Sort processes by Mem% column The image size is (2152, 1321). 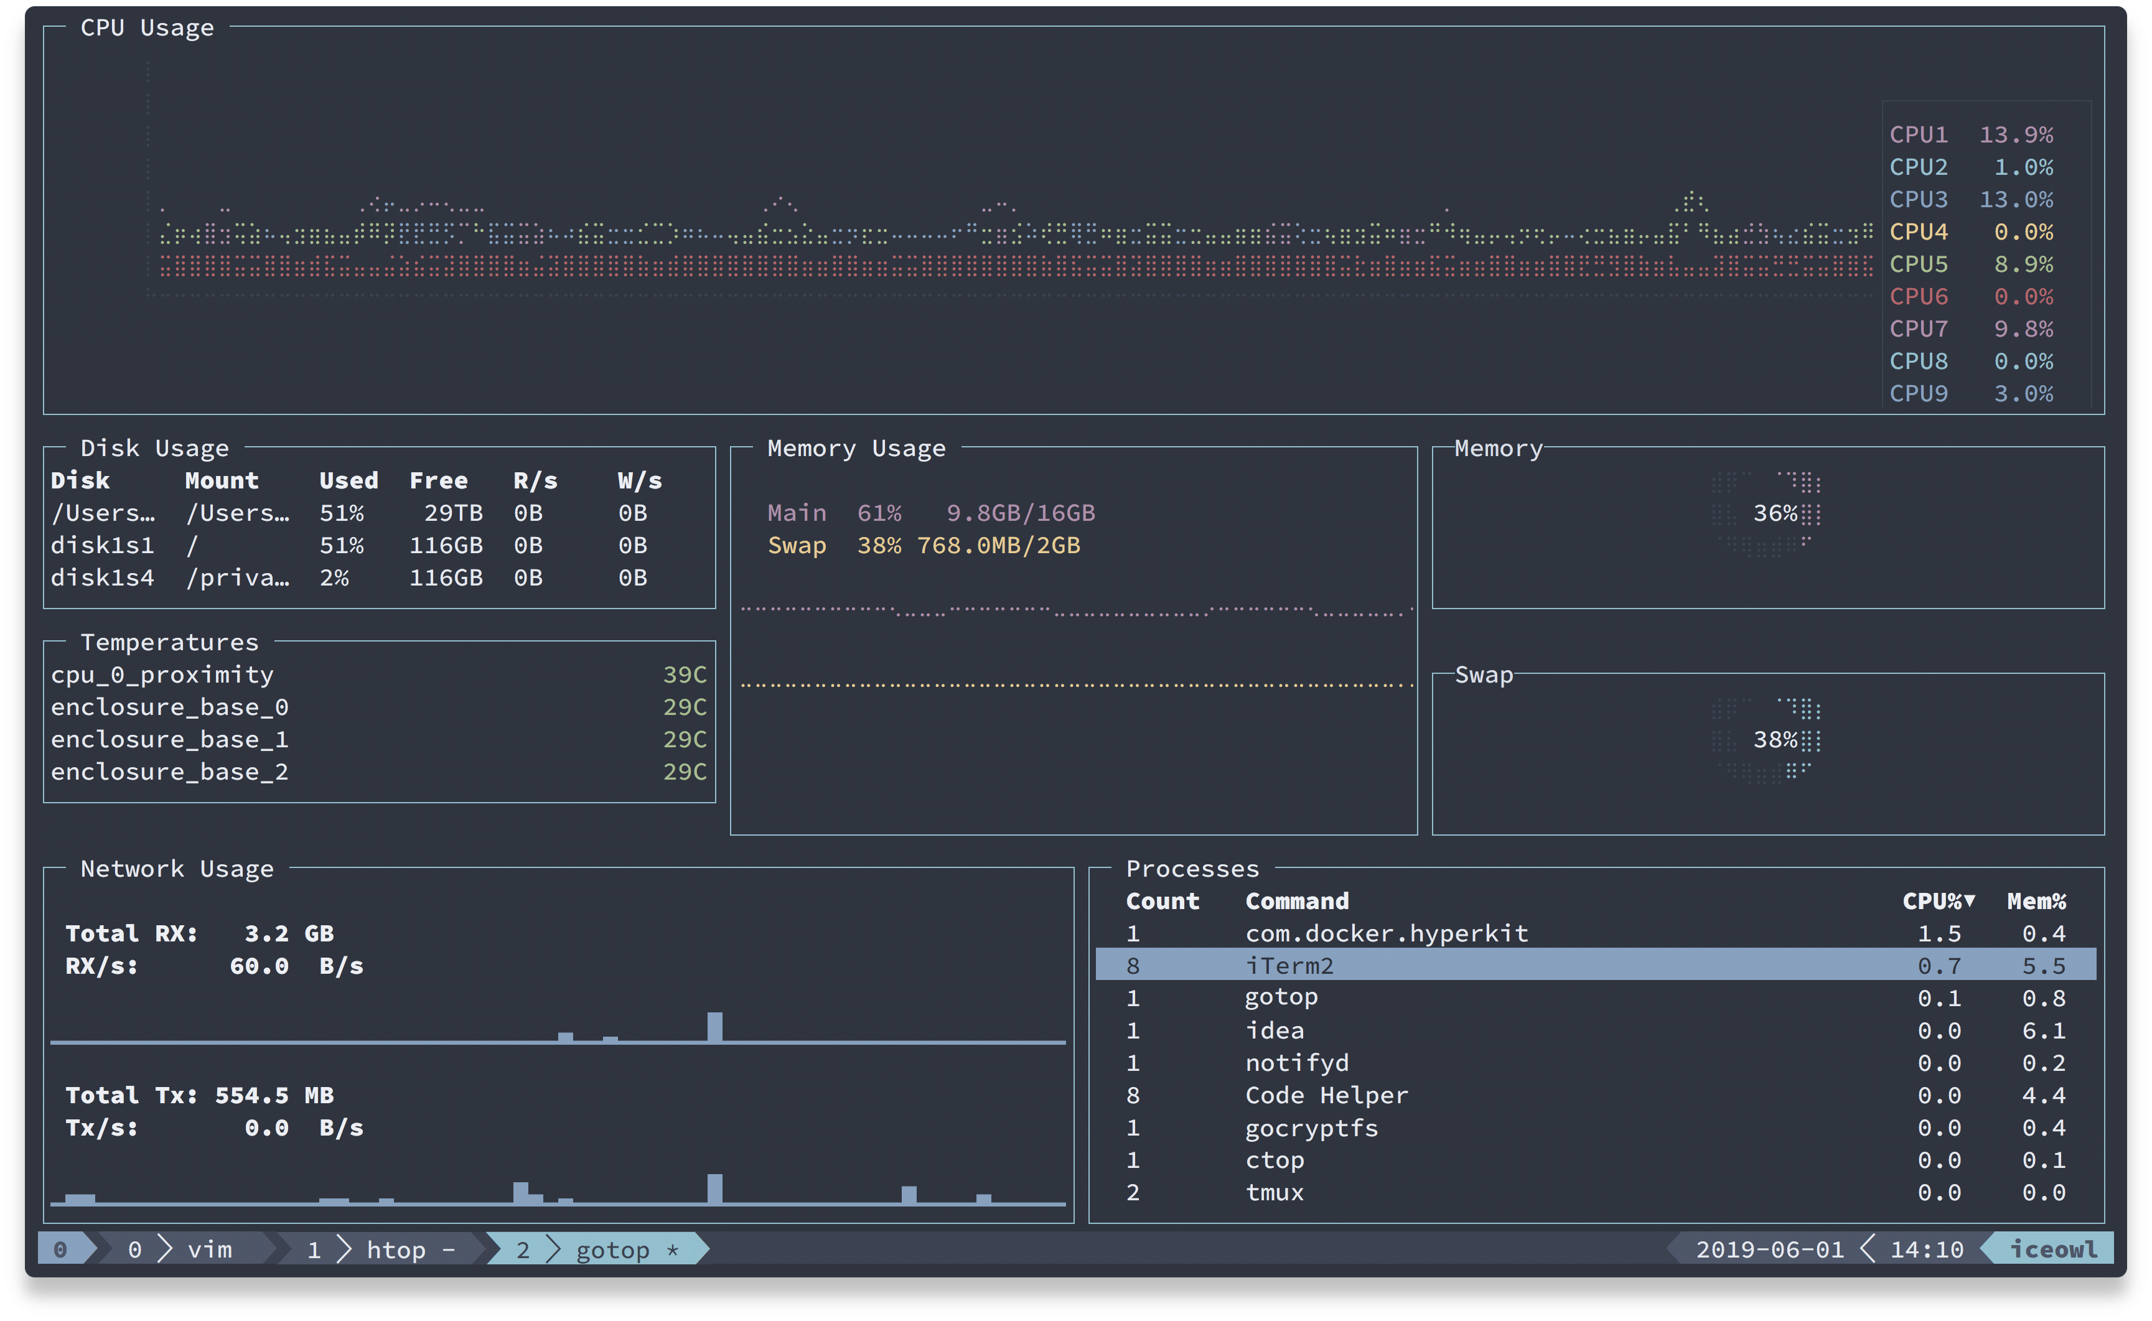[x=2036, y=901]
